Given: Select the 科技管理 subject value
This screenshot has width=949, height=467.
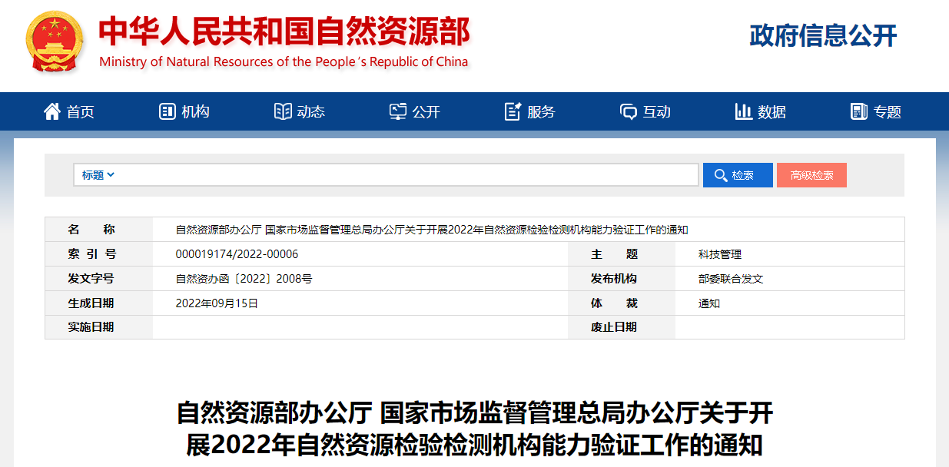Looking at the screenshot, I should pyautogui.click(x=720, y=254).
